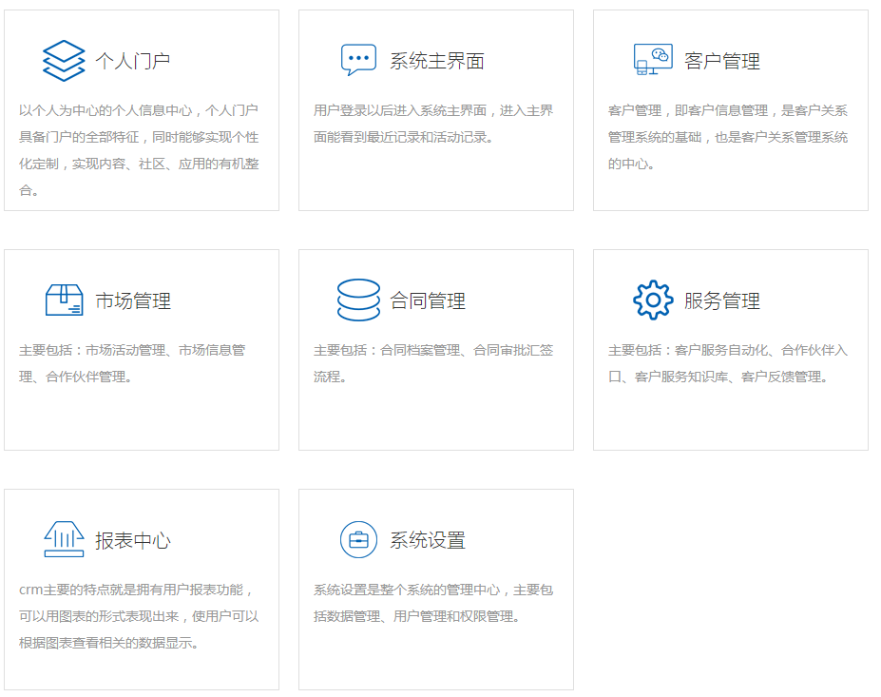
Task: Go to the 系统设置 title
Action: 428,541
